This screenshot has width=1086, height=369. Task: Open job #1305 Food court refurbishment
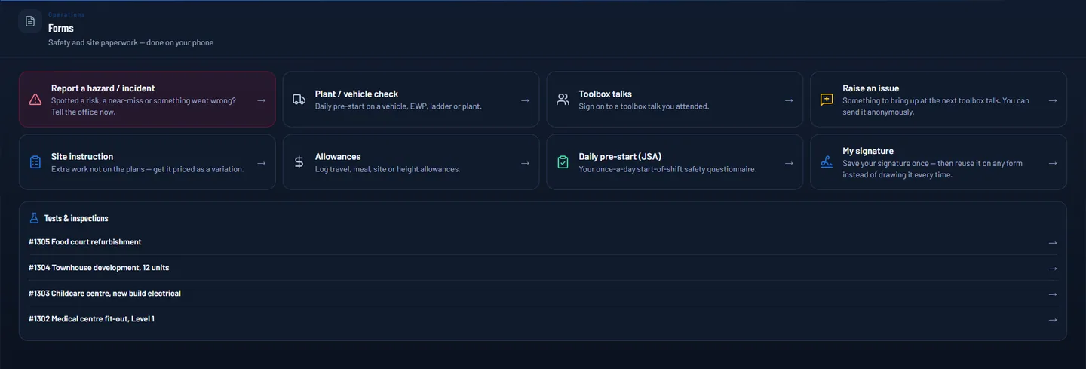tap(543, 242)
